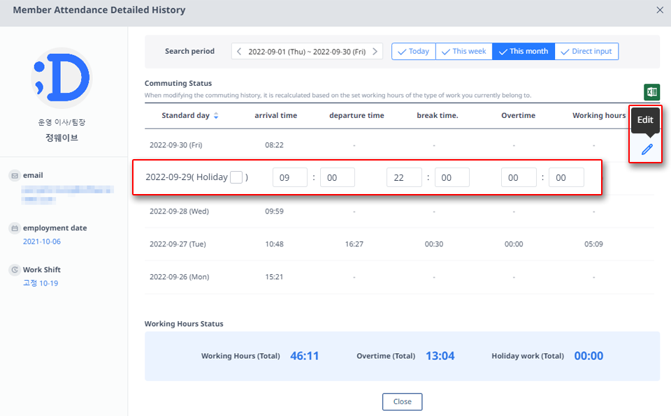Click the member profile avatar
Image resolution: width=671 pixels, height=416 pixels.
(62, 77)
